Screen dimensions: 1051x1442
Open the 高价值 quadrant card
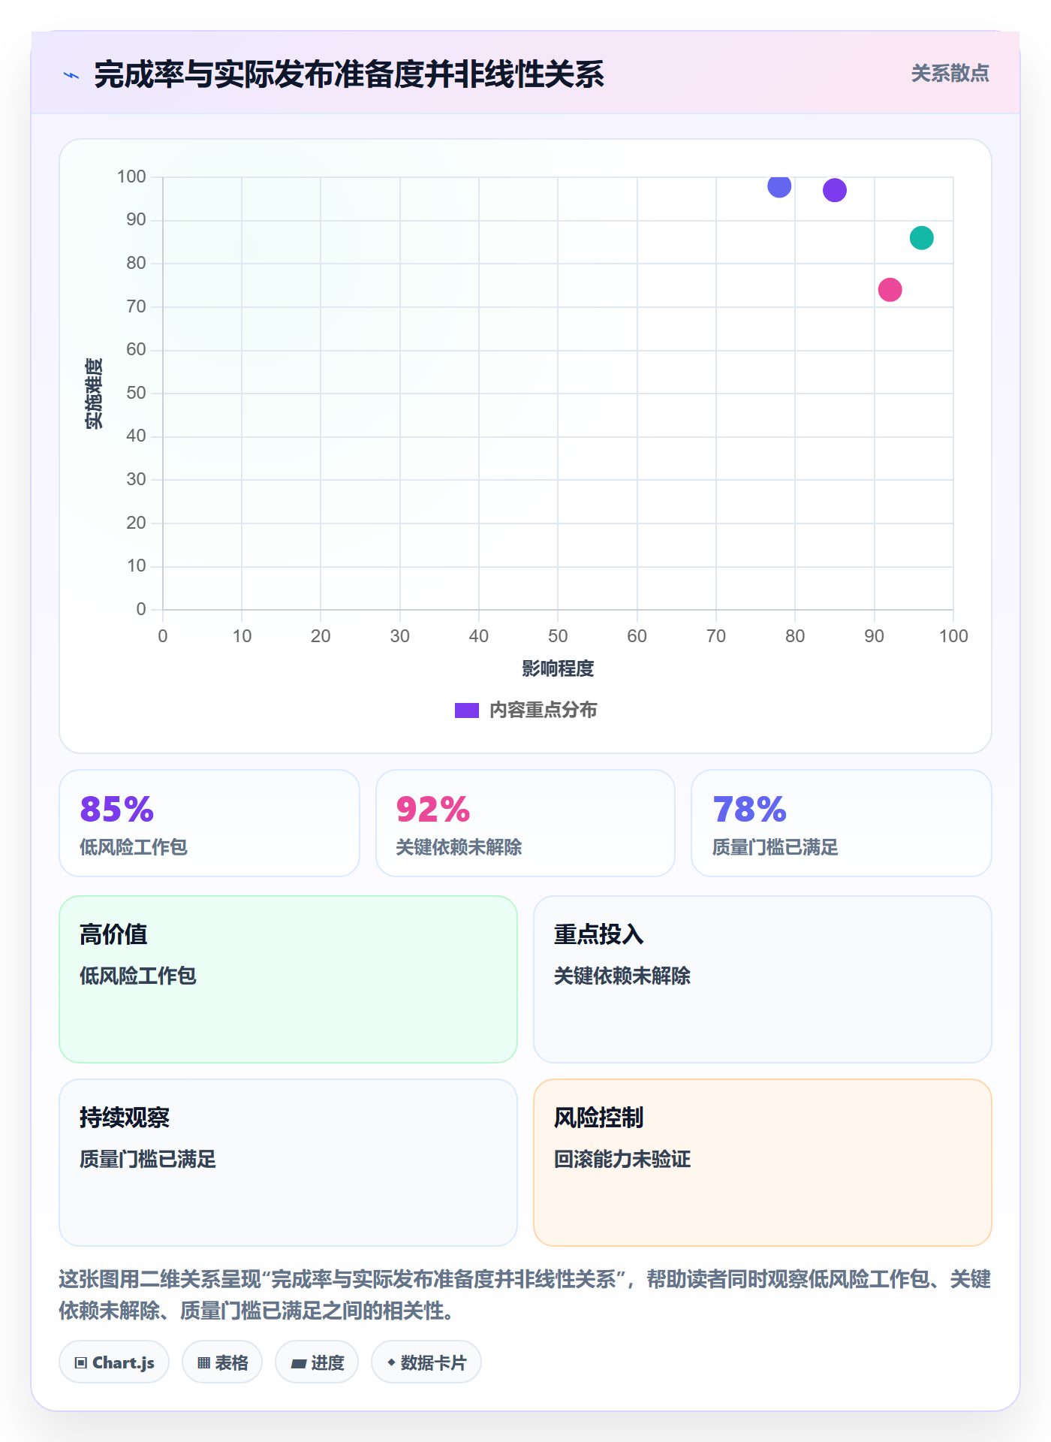click(288, 979)
